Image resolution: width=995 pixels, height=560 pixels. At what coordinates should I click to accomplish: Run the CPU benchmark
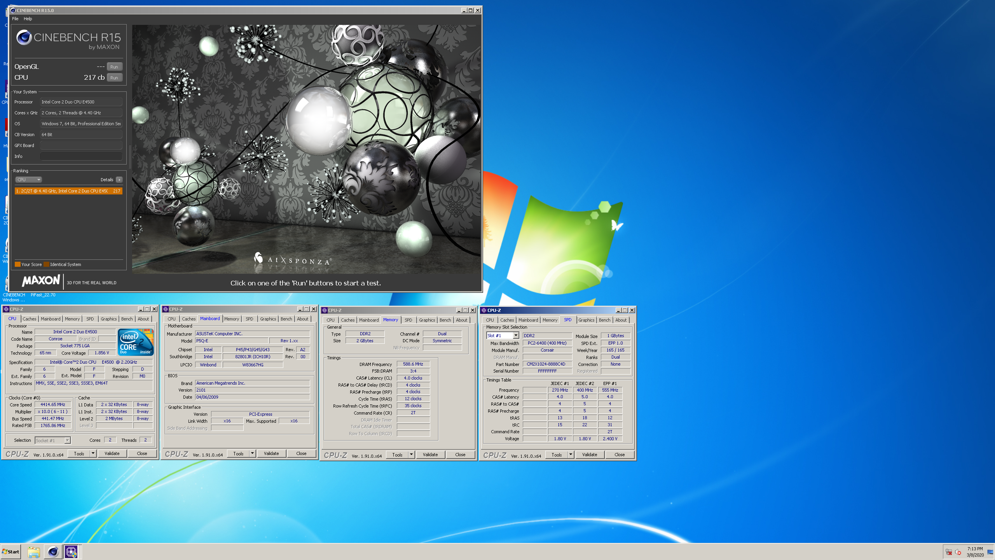click(114, 78)
